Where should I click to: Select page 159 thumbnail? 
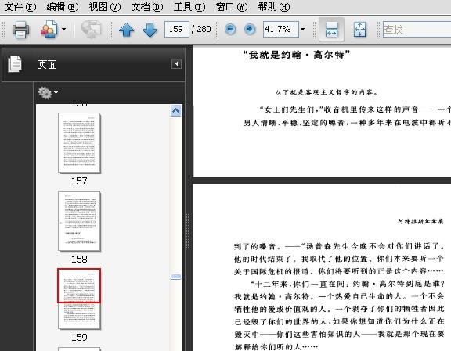79,299
